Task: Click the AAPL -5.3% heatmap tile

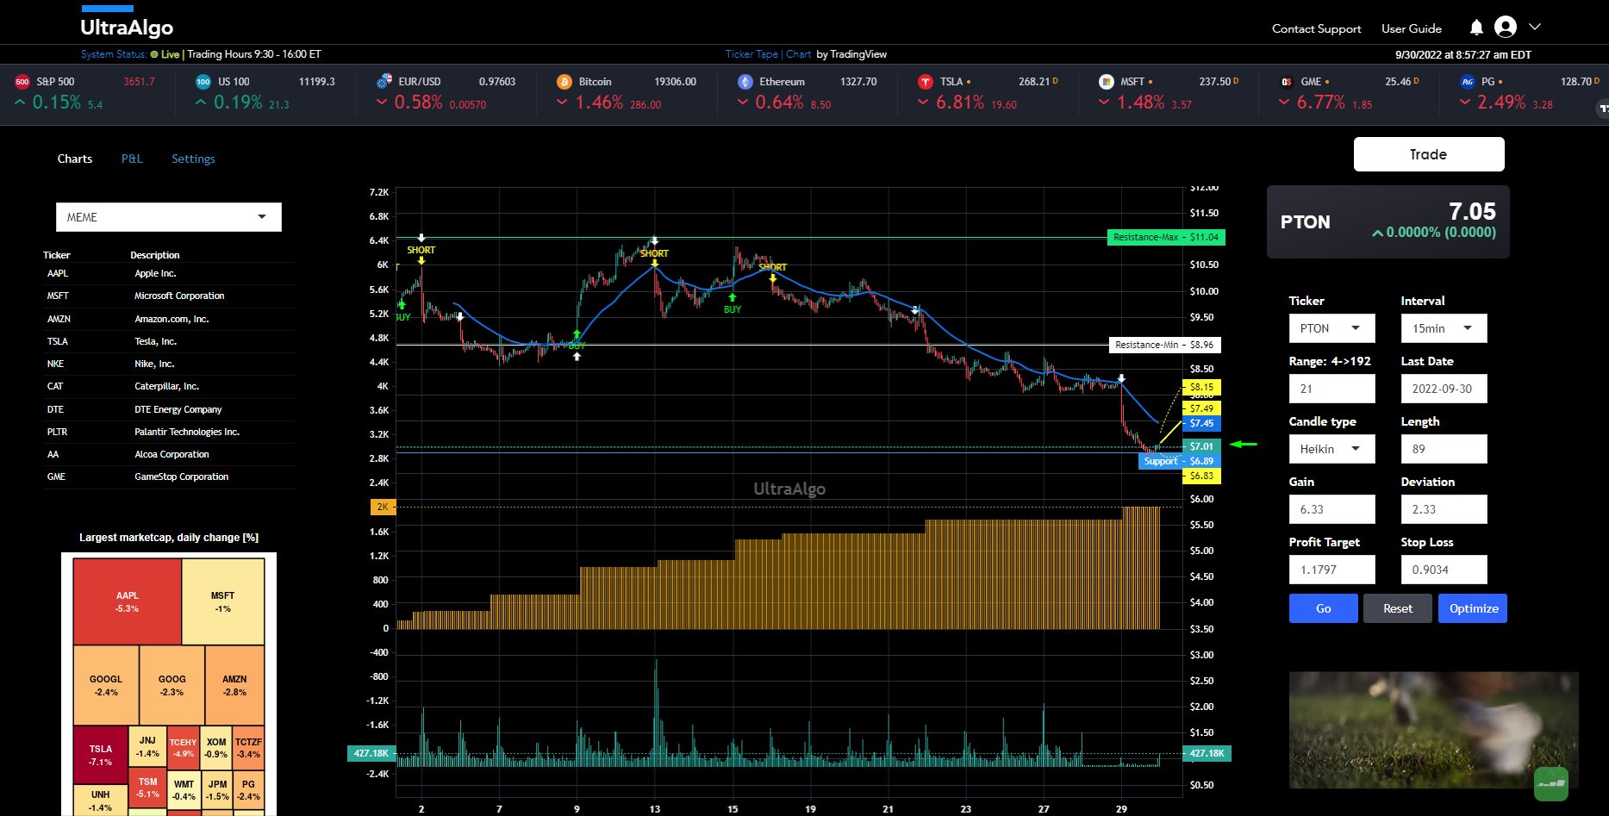Action: pos(128,601)
